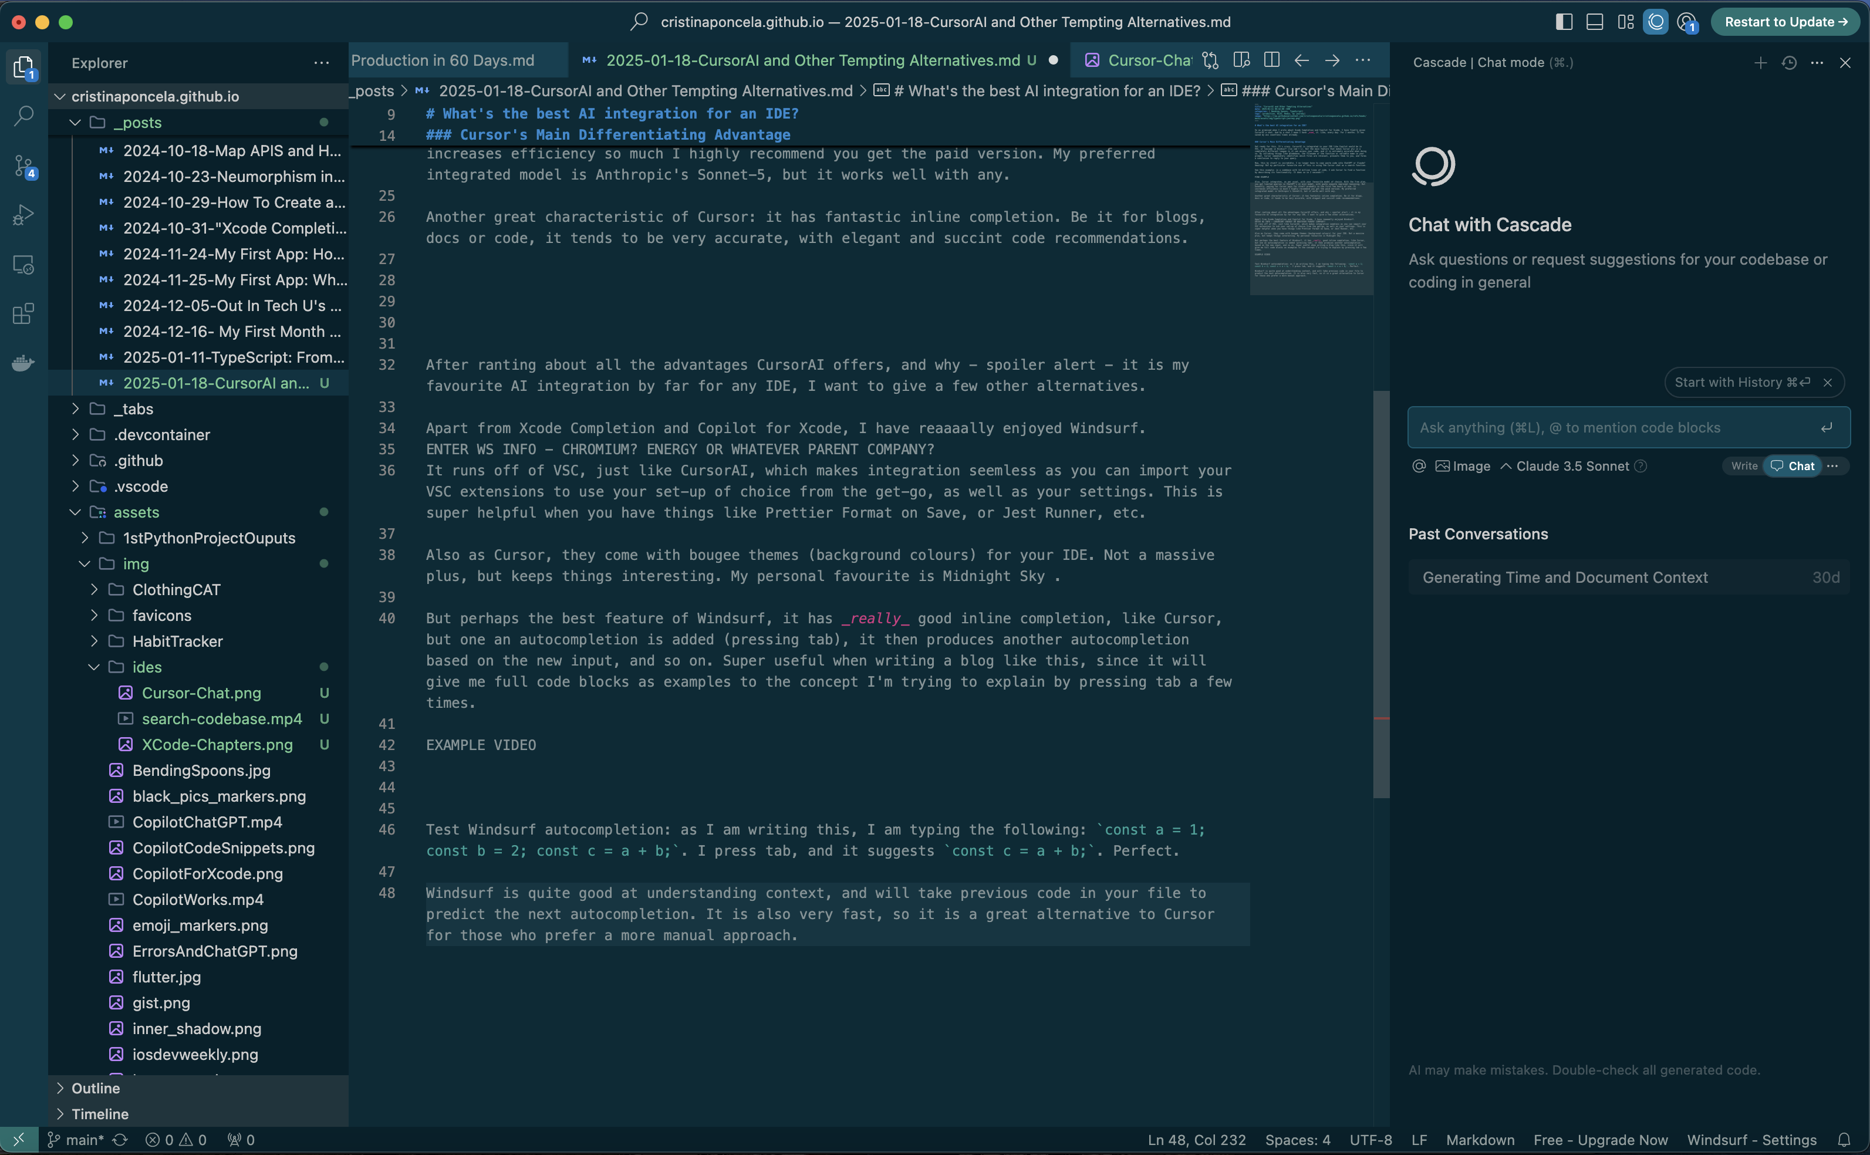
Task: Open past conversation Generating Time and Document Context
Action: click(x=1629, y=577)
